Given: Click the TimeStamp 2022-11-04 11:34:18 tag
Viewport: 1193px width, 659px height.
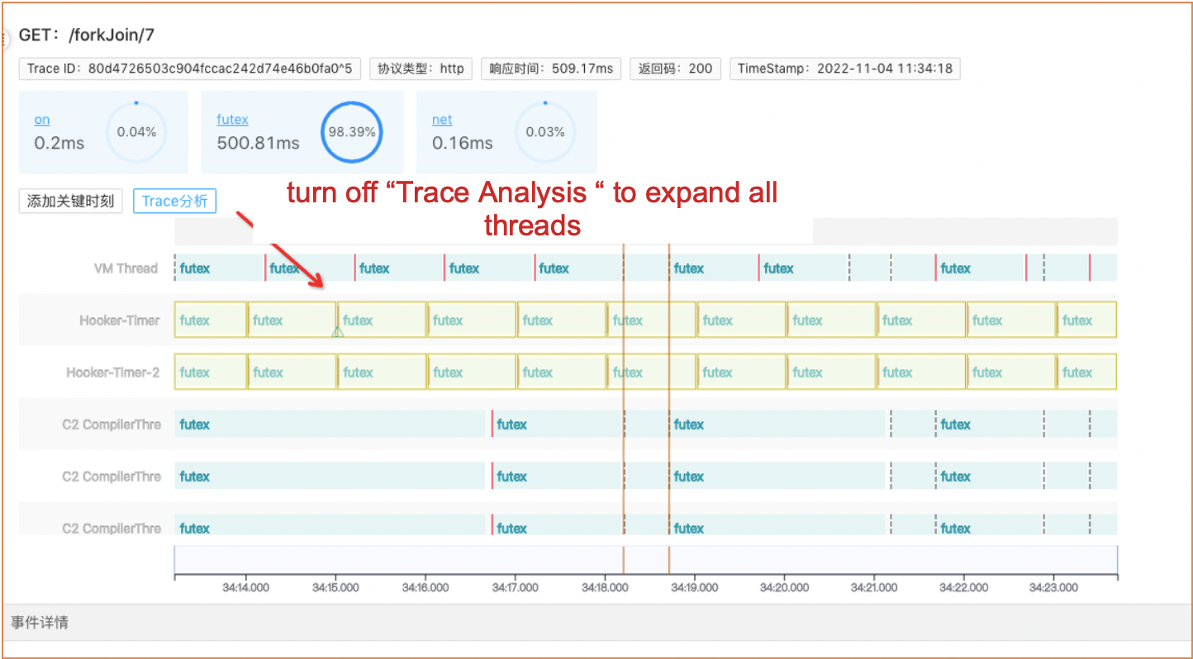Looking at the screenshot, I should (844, 69).
